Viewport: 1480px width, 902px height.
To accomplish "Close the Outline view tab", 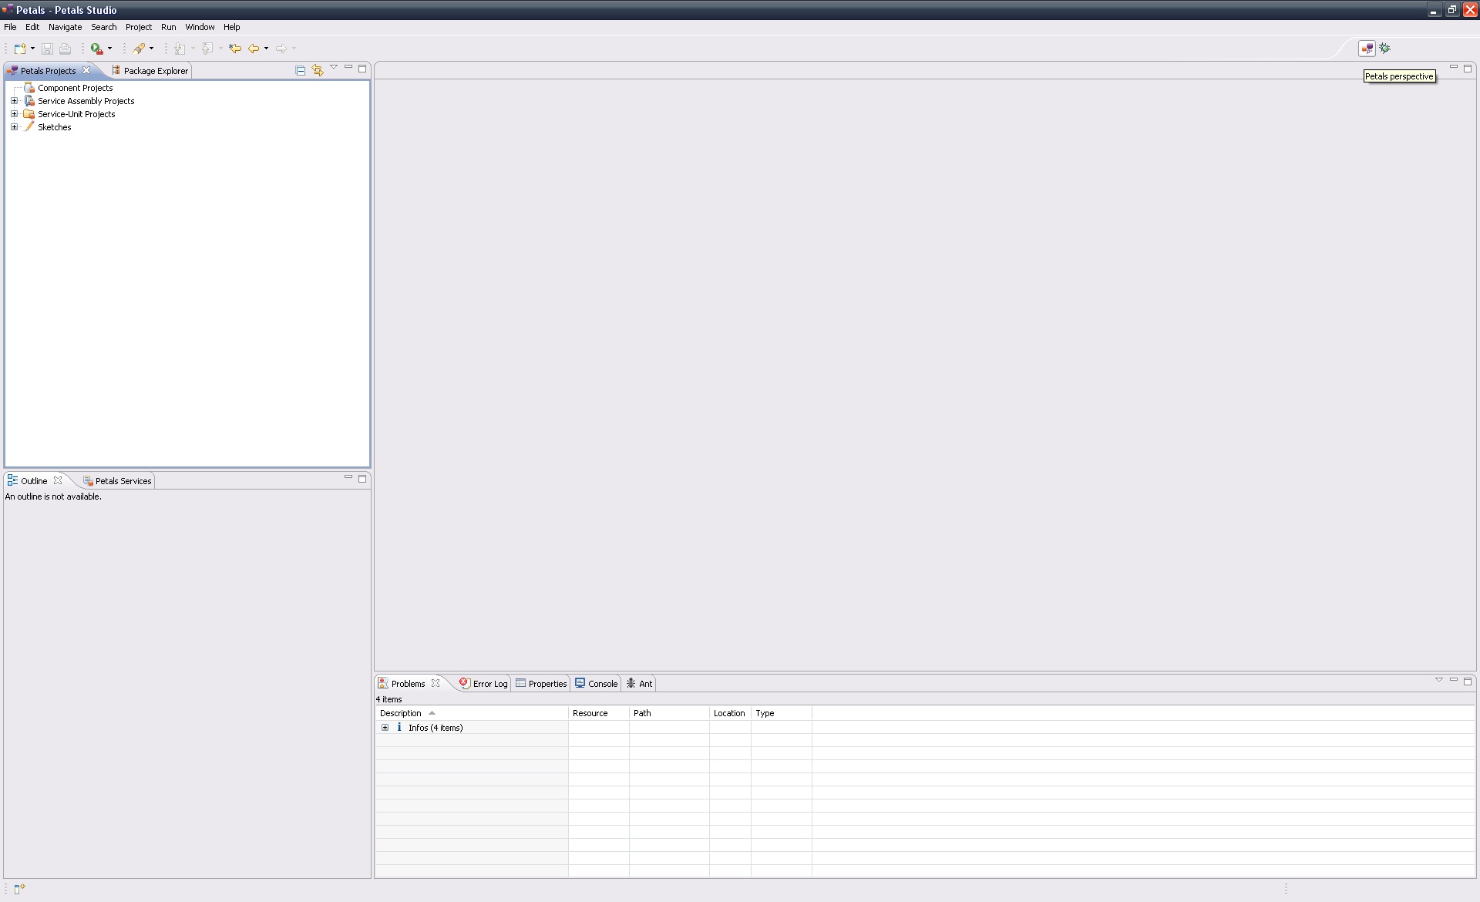I will (58, 480).
